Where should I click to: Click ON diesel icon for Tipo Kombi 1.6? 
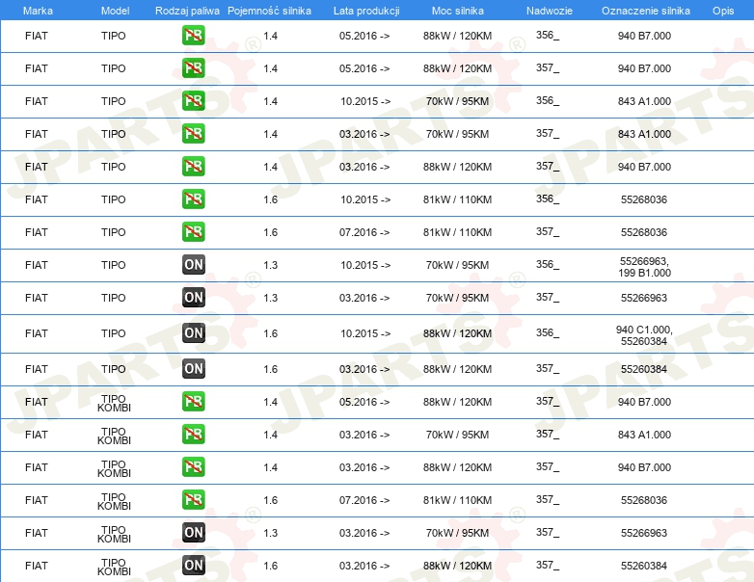point(193,566)
